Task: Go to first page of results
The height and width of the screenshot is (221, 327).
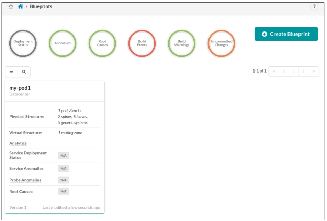Action: click(274, 71)
